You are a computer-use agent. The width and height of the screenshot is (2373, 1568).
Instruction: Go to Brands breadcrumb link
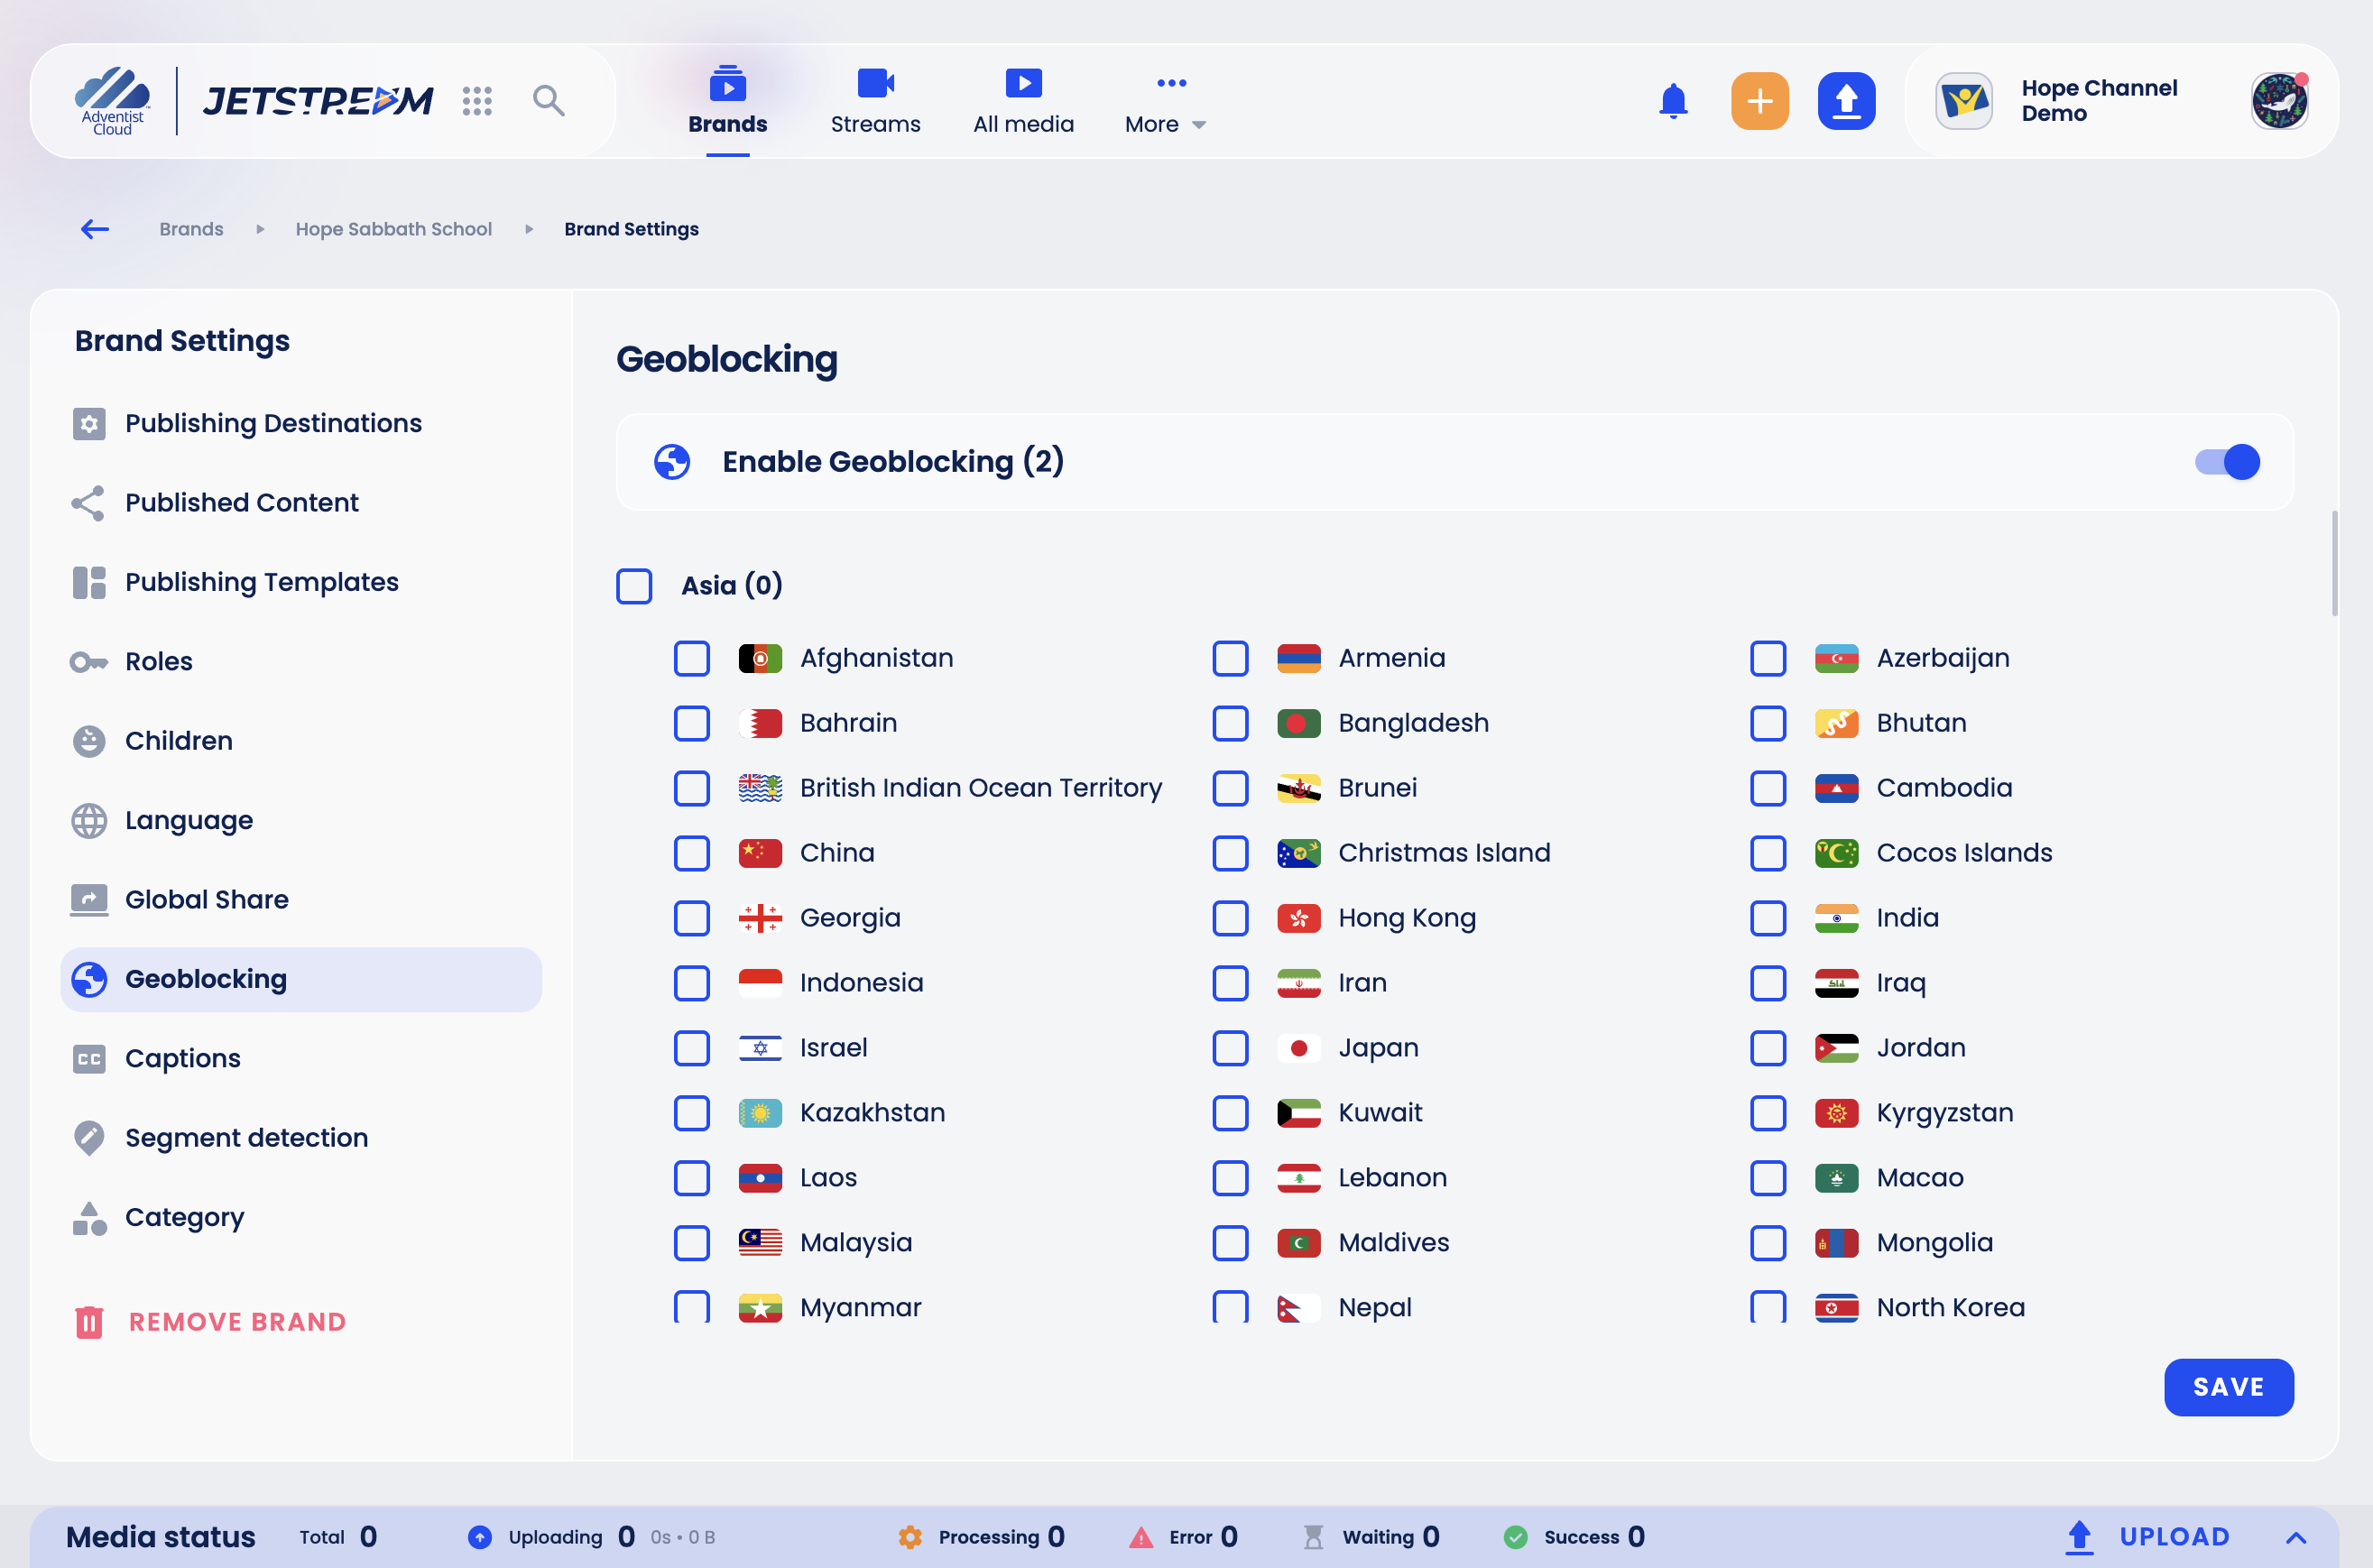[x=191, y=229]
